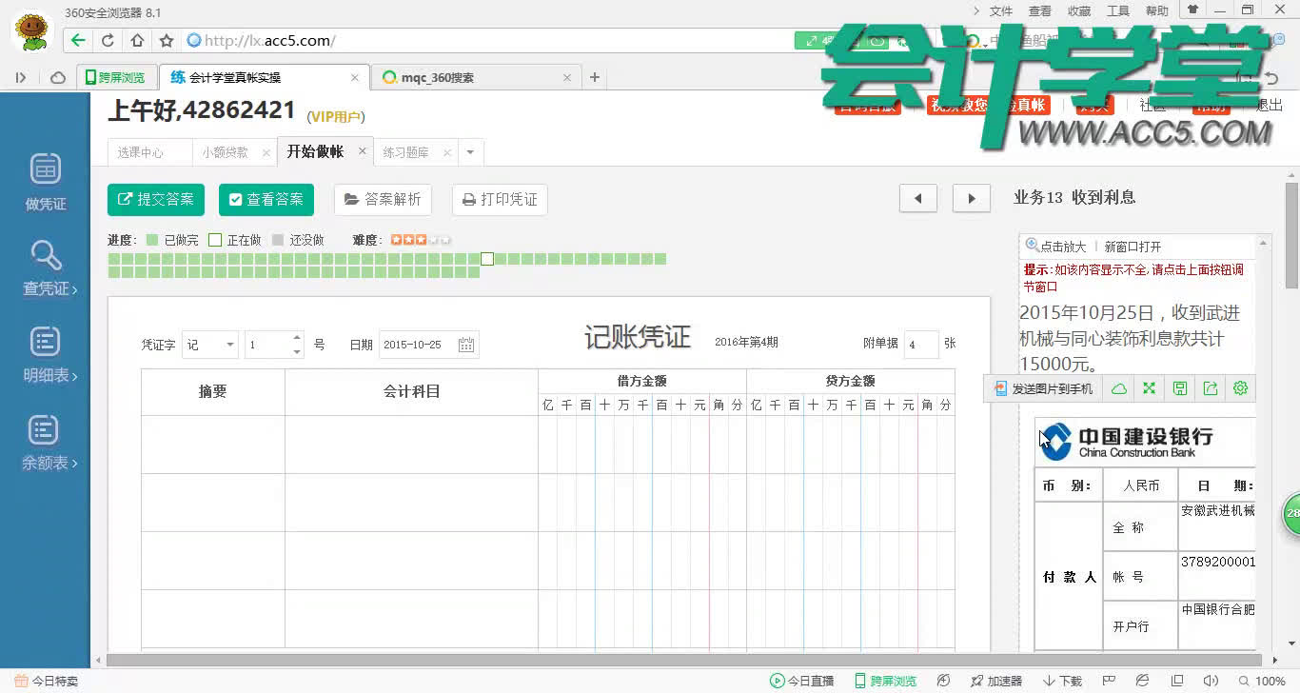
Task: Click the cloud upload icon near 发送图片到手机
Action: coord(1120,387)
